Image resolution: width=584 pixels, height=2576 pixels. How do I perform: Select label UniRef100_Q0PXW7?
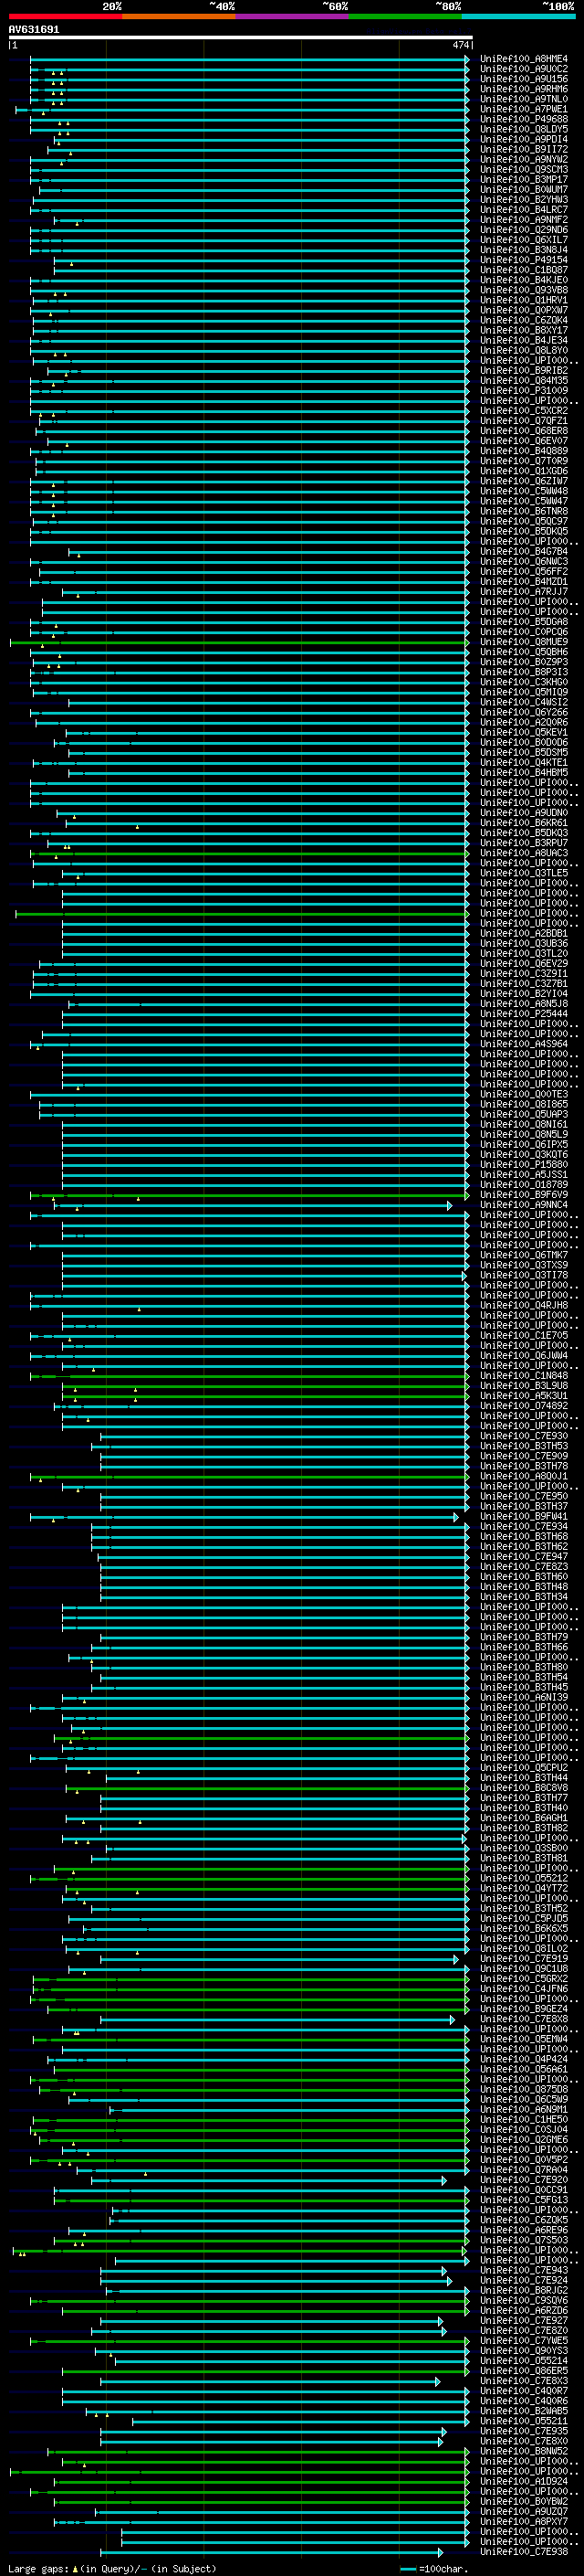point(524,310)
